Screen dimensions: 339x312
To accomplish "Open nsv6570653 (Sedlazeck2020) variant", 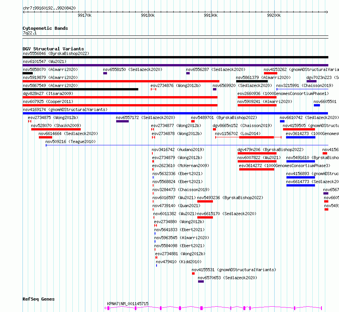I will [227, 278].
